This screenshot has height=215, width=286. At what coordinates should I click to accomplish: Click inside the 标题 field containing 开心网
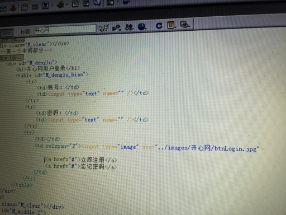pos(65,30)
